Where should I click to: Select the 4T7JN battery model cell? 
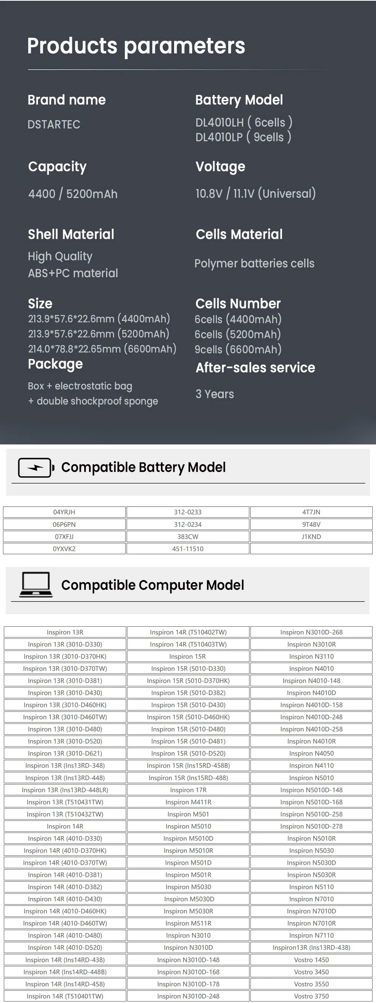coord(311,512)
